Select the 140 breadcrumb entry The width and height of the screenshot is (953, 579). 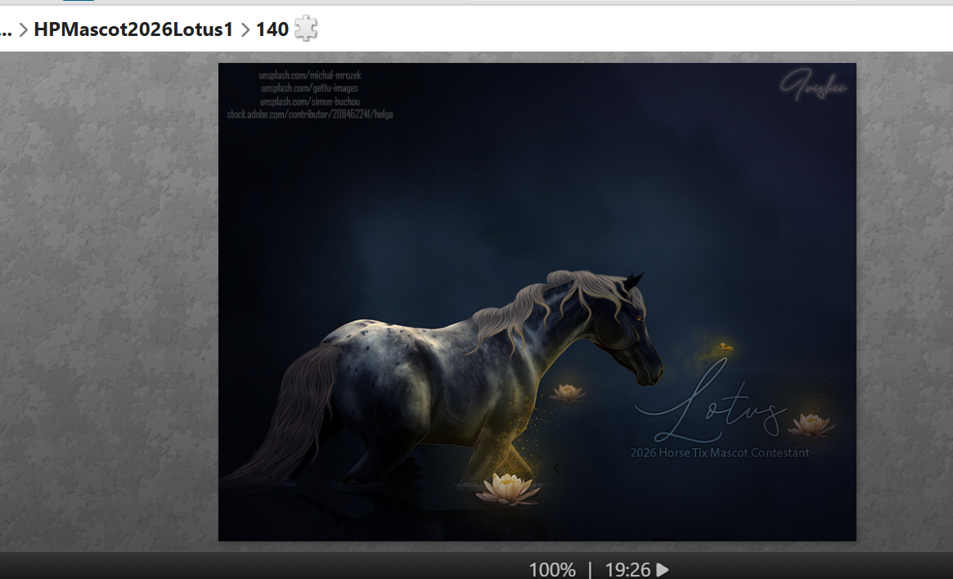[272, 29]
